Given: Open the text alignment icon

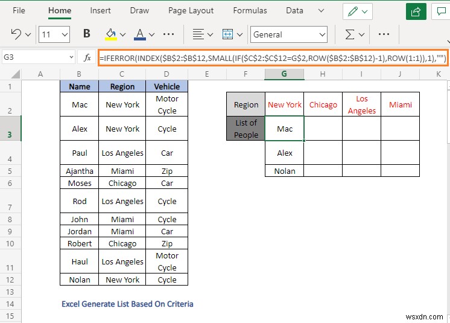Looking at the screenshot, I should click(198, 34).
